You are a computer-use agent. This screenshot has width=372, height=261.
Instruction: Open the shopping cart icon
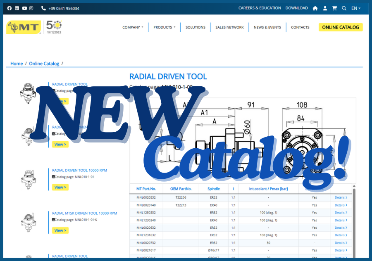334,8
